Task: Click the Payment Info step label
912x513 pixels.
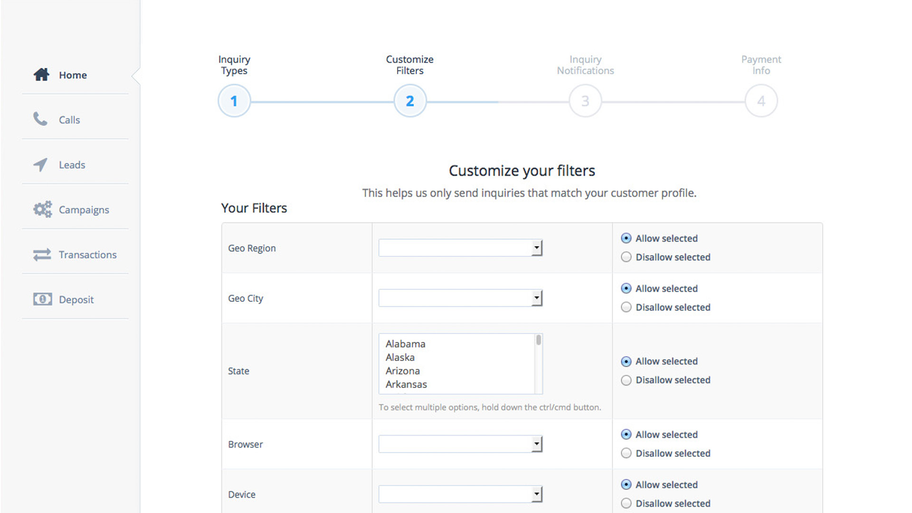Action: point(761,65)
